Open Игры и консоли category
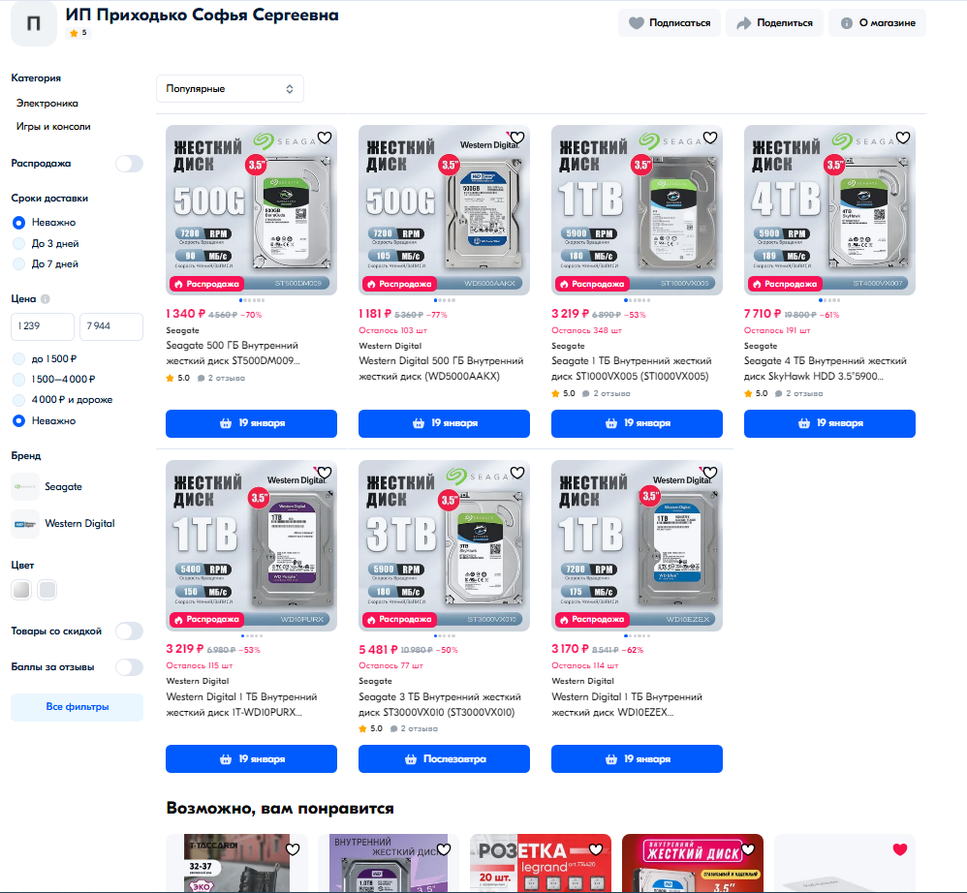This screenshot has width=967, height=893. [x=53, y=126]
